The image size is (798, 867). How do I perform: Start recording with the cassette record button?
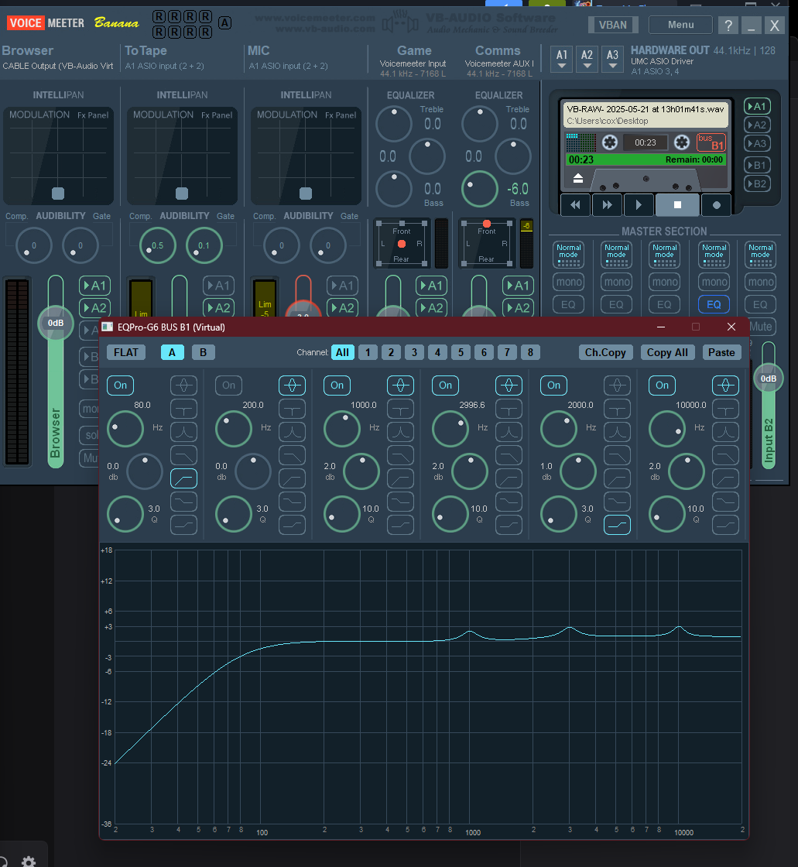click(717, 205)
